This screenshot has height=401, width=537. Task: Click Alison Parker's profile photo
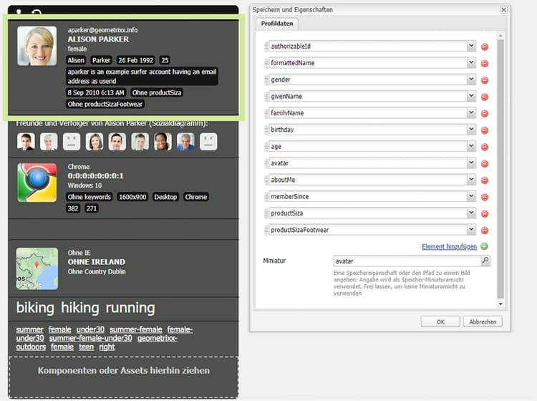[37, 46]
